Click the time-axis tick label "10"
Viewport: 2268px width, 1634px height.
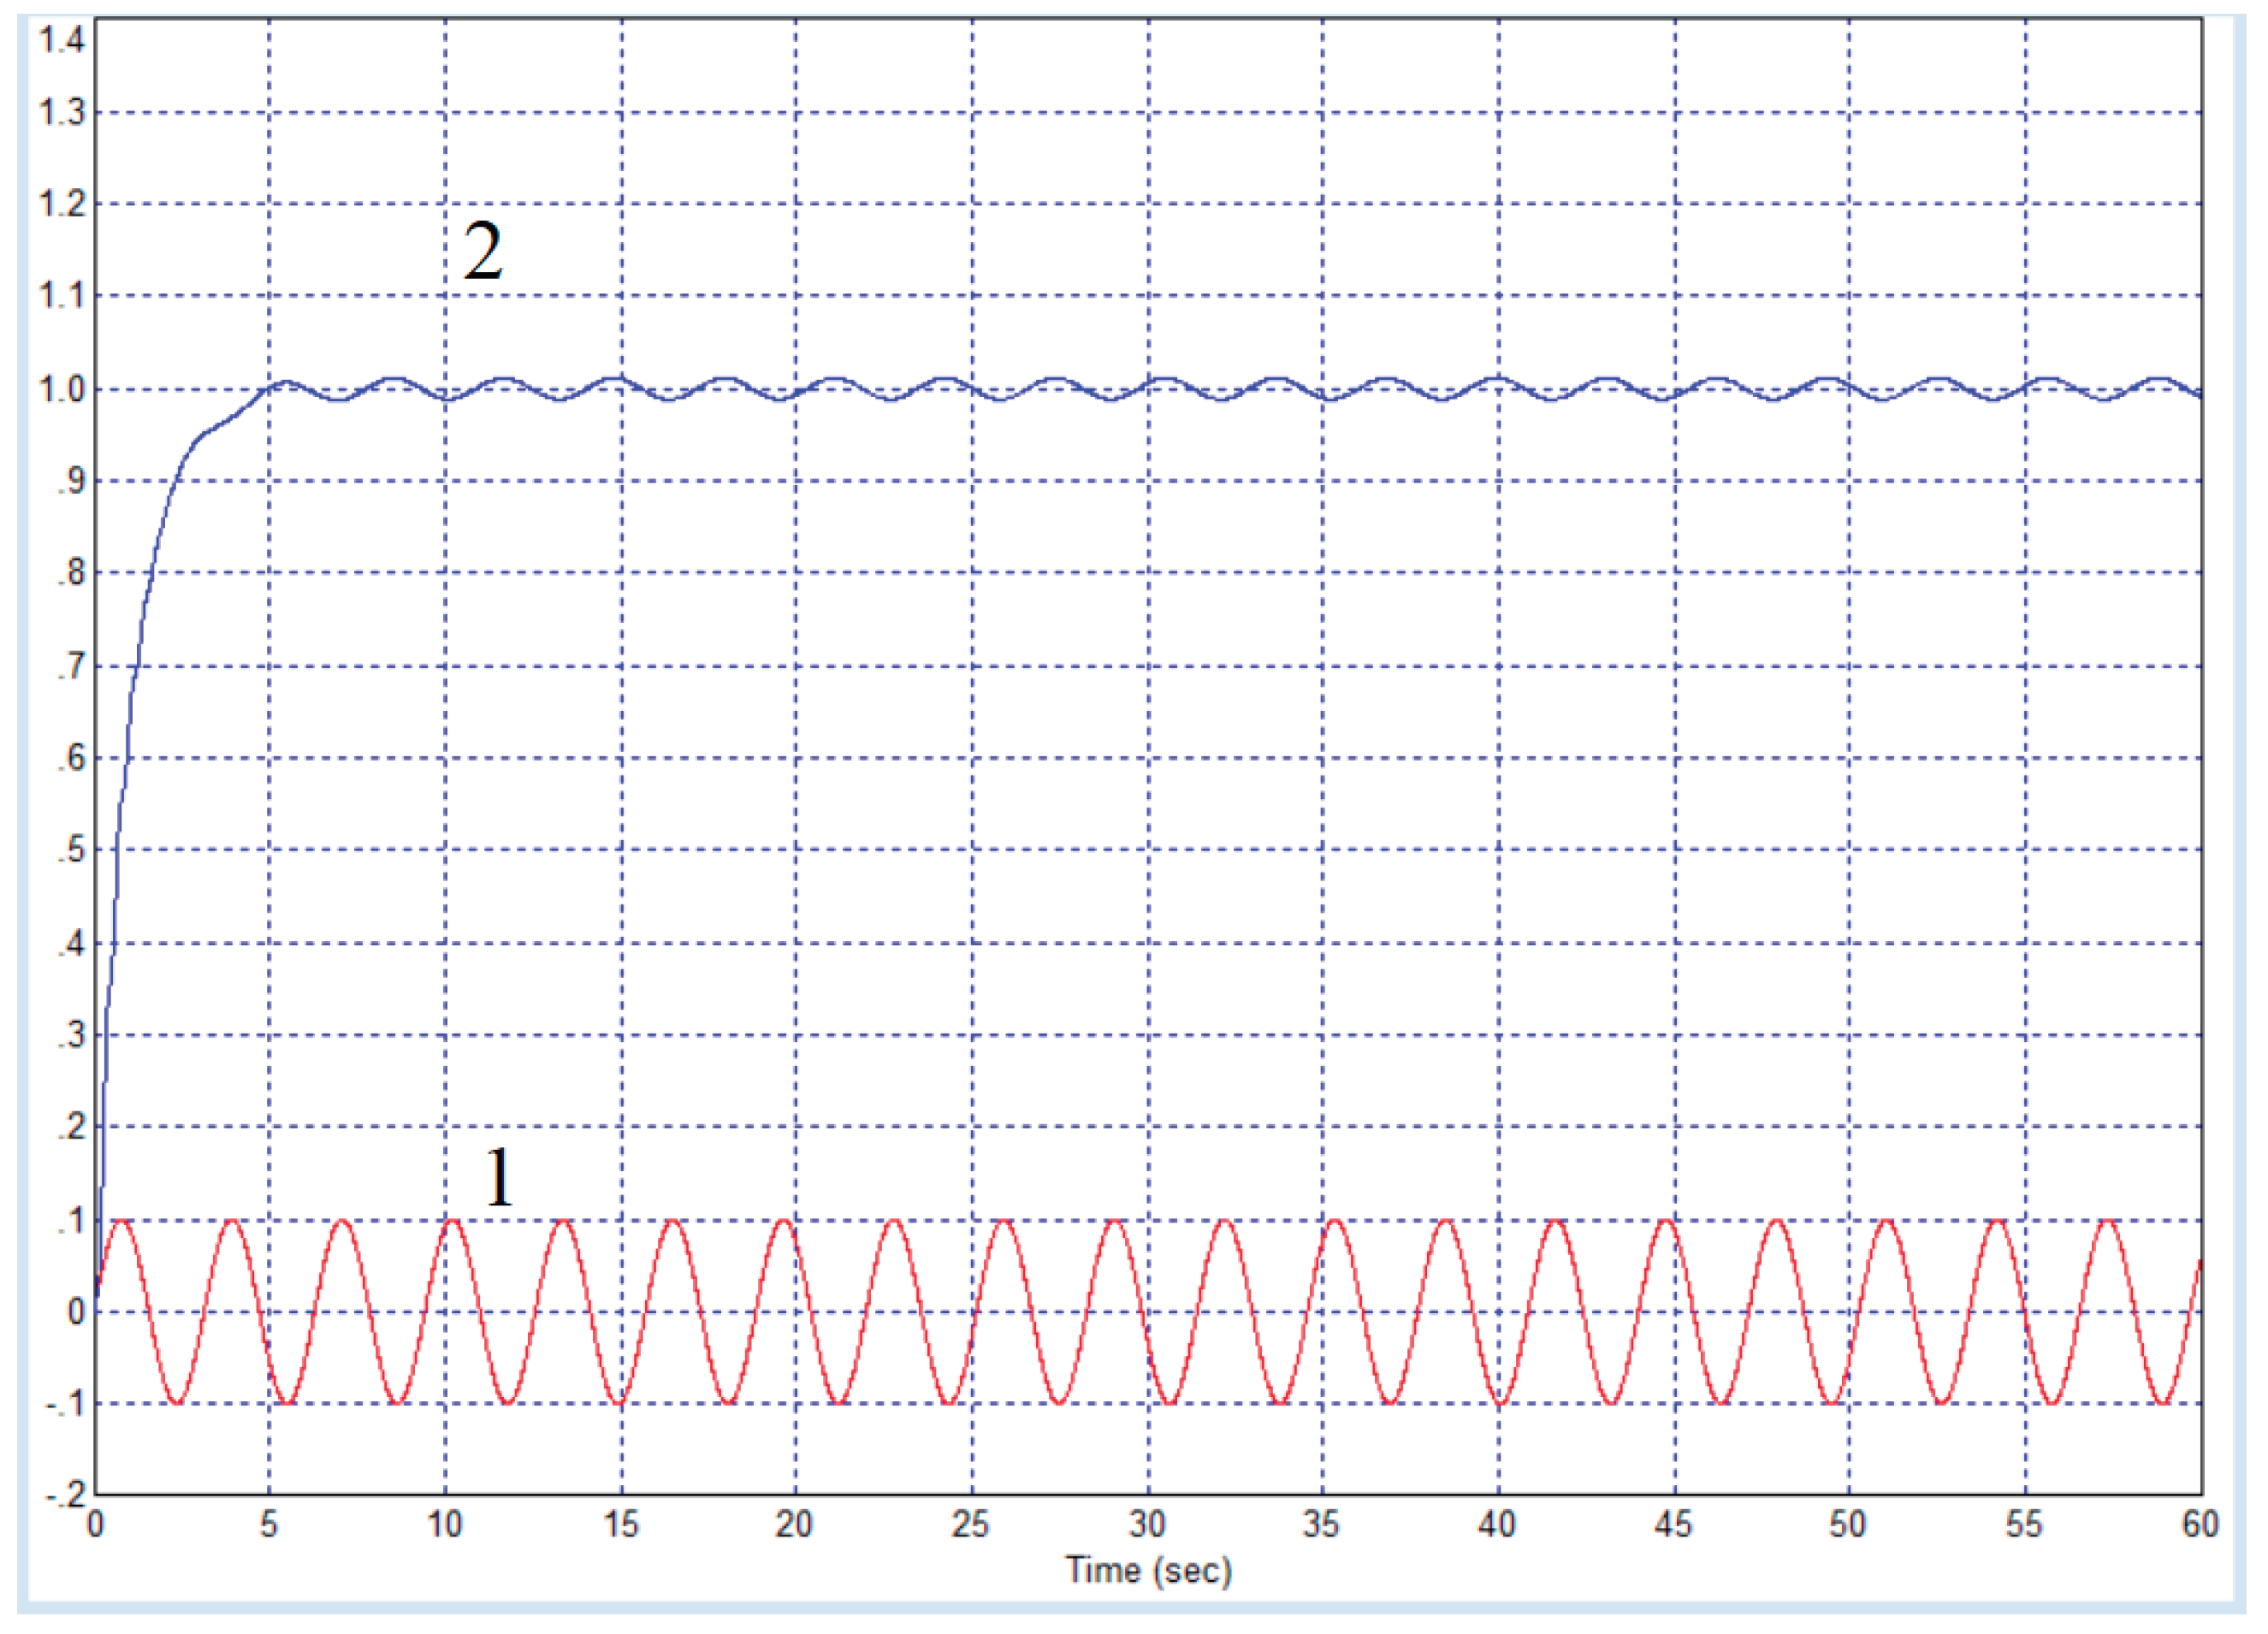click(445, 1525)
